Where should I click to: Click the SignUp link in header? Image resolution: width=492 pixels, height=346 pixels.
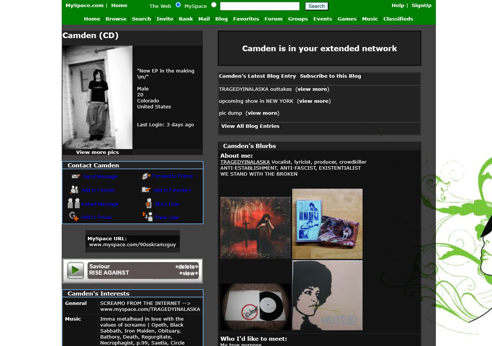point(421,5)
